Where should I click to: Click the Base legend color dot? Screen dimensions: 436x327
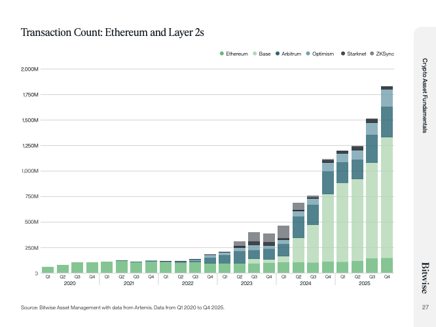[x=255, y=53]
